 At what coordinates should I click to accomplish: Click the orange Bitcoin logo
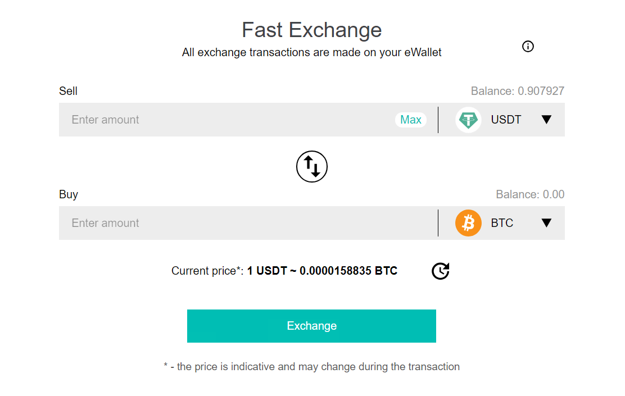468,222
